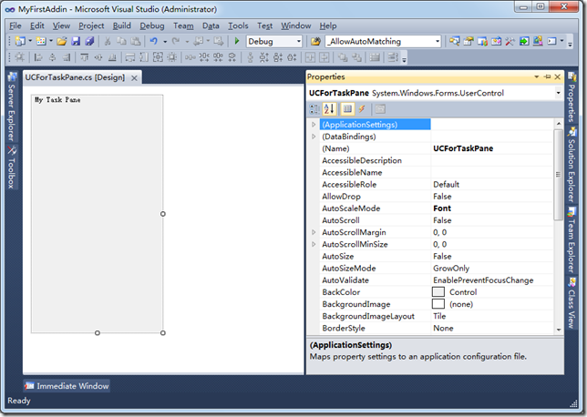Screen dimensions: 587x417
Task: Open the Solution Explorer side tab
Action: (572, 165)
